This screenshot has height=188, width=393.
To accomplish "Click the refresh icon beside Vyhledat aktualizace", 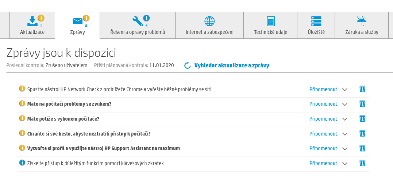I will 188,66.
